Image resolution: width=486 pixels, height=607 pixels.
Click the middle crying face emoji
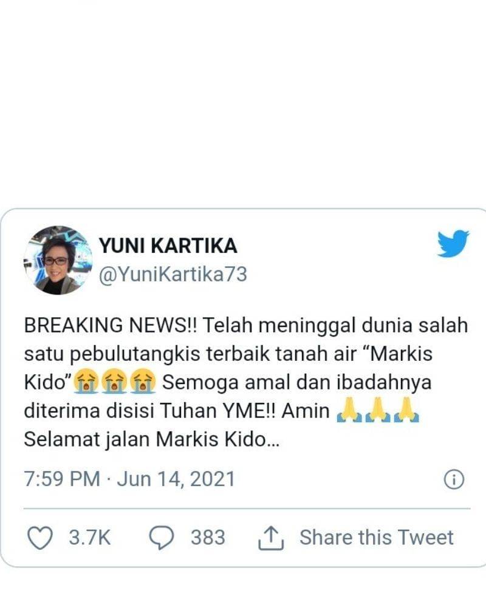coord(114,382)
